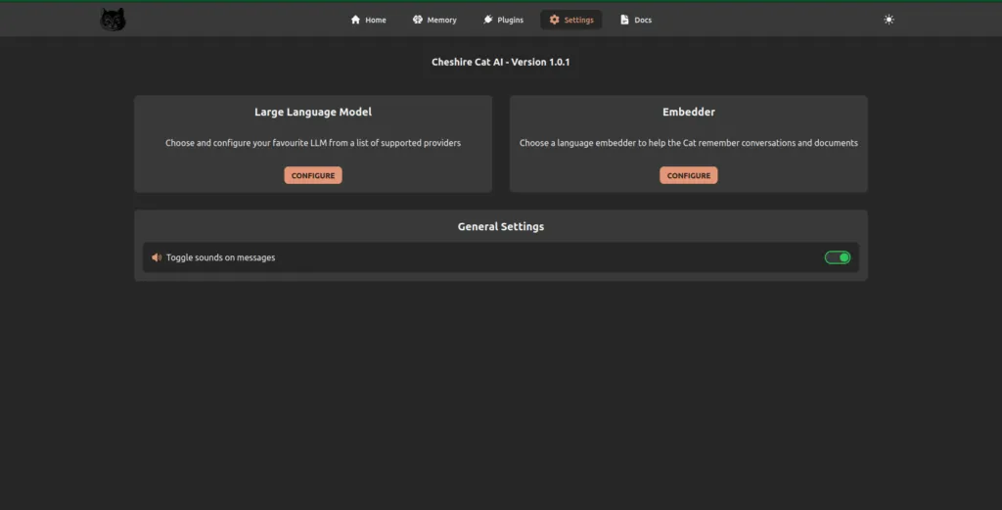This screenshot has height=510, width=1002.
Task: Switch to light theme via sun icon
Action: (x=888, y=20)
